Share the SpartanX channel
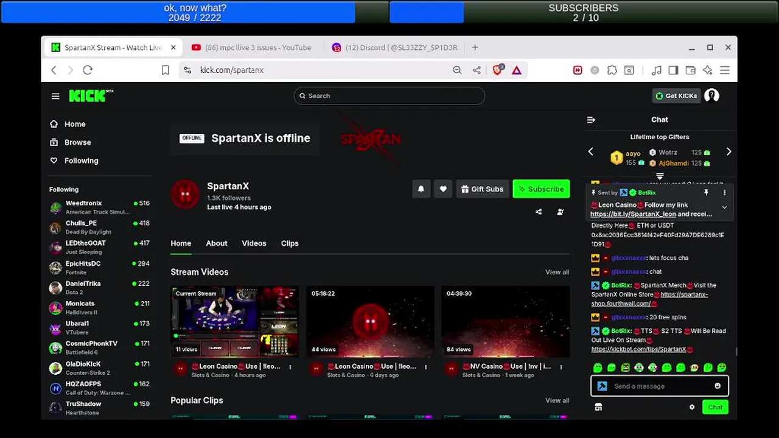This screenshot has height=438, width=779. coord(539,212)
